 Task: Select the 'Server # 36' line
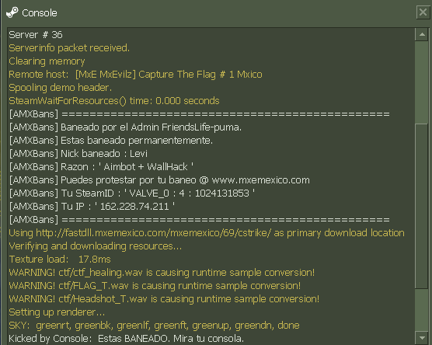[x=36, y=35]
